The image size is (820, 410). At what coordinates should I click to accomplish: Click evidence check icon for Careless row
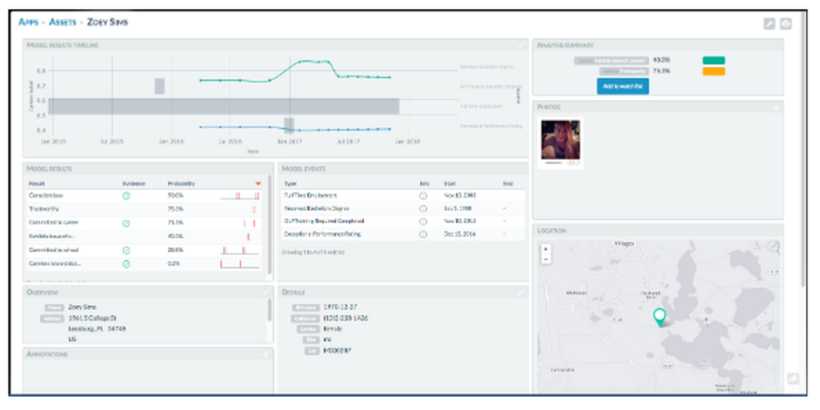point(126,264)
